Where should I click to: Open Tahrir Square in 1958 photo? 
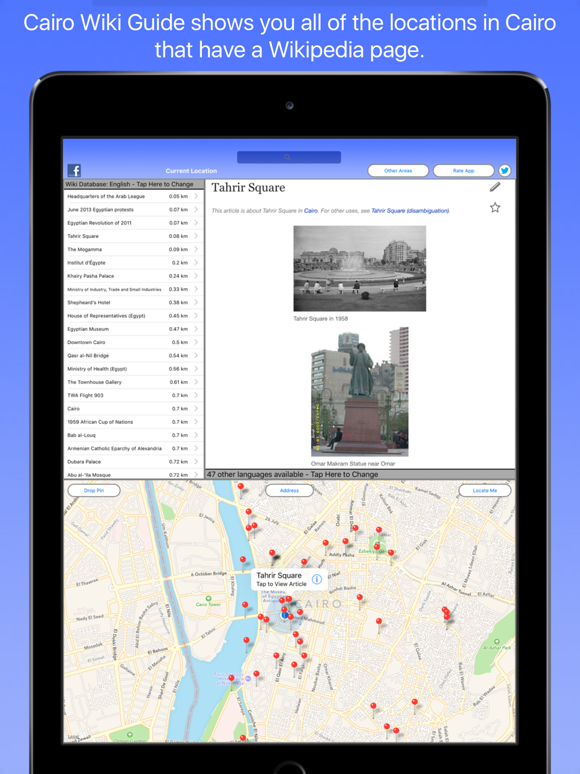click(360, 269)
